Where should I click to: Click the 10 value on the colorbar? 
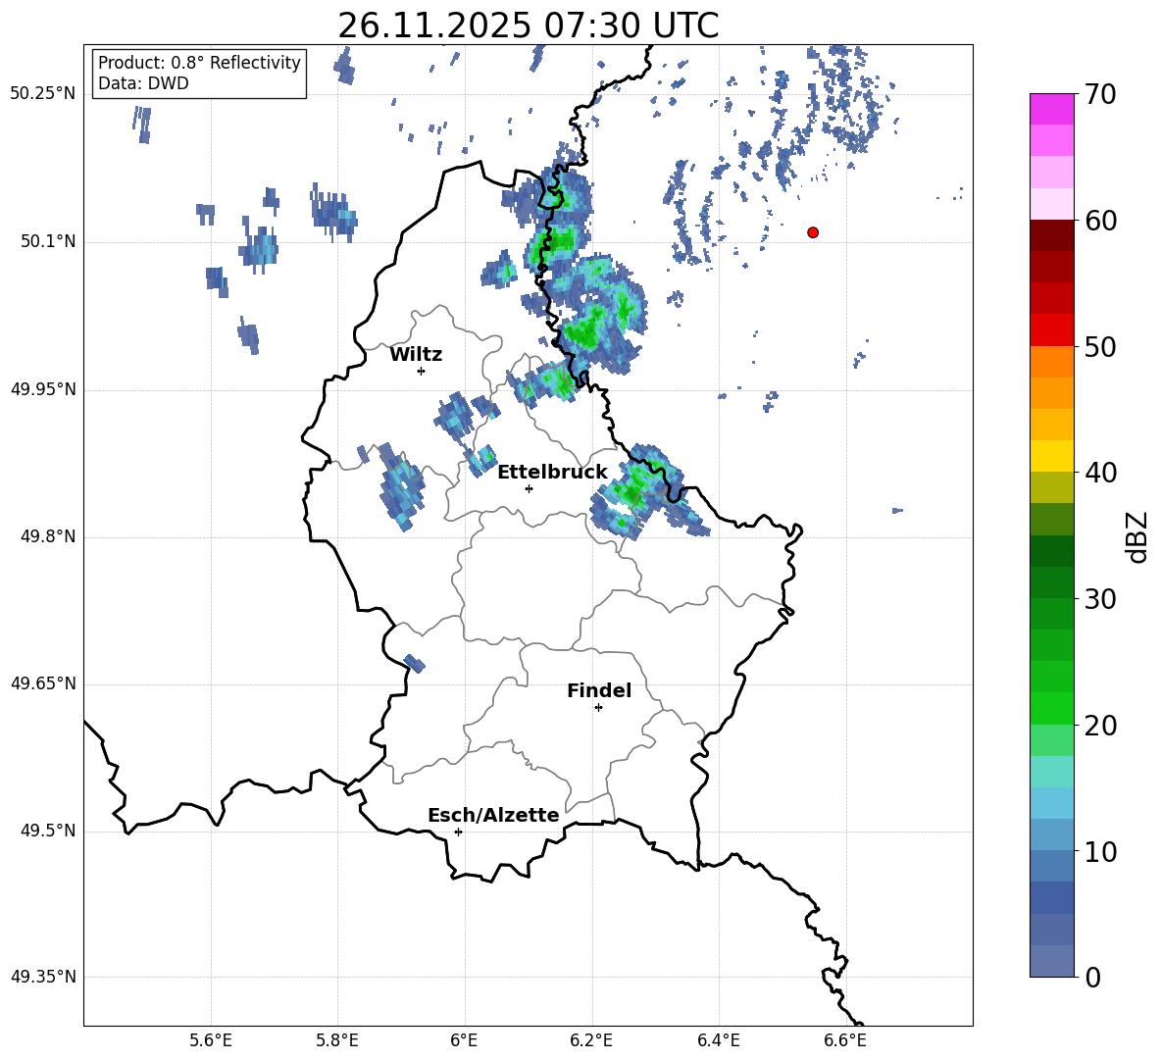(1100, 851)
